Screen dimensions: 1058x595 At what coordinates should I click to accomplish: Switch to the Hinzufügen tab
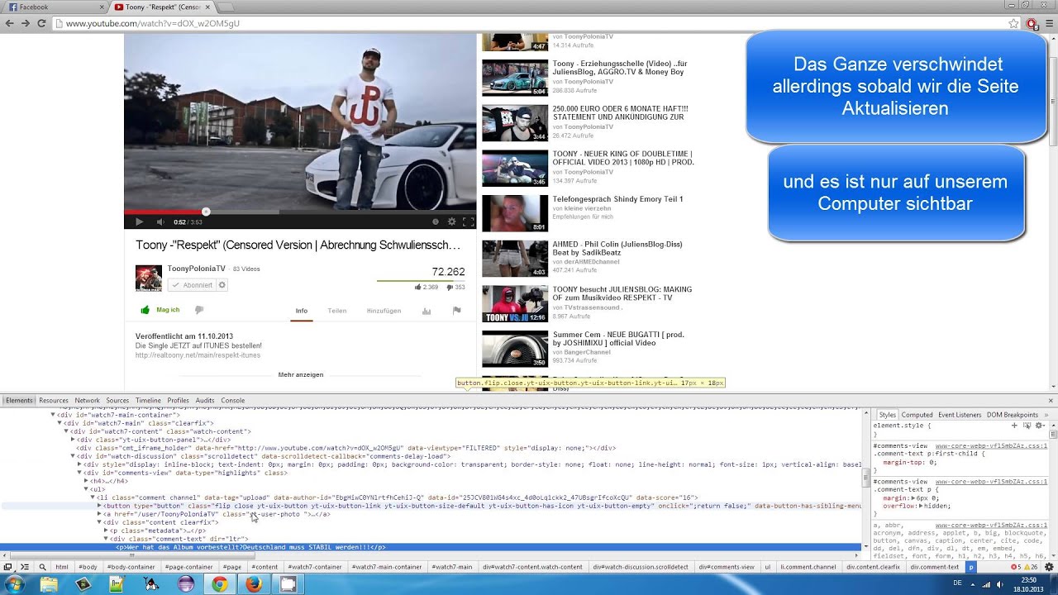384,311
